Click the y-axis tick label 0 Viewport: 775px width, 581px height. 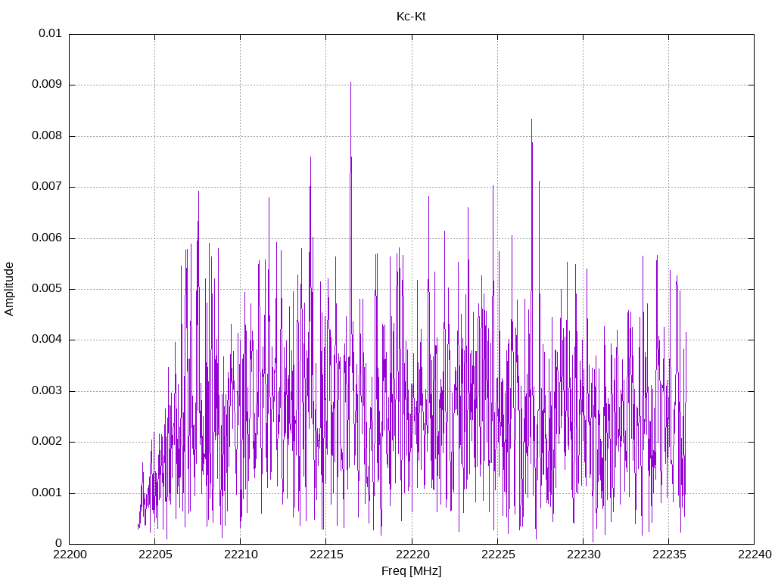(59, 544)
